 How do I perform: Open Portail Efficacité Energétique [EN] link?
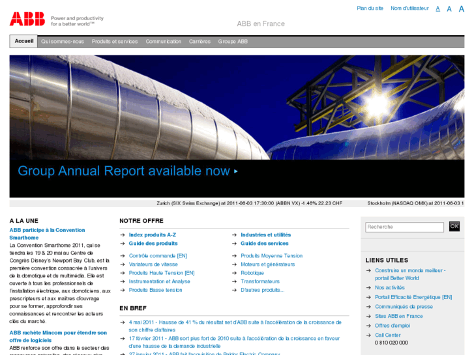pyautogui.click(x=413, y=297)
